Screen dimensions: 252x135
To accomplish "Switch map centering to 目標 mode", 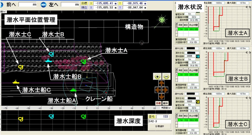I will click(158, 103).
